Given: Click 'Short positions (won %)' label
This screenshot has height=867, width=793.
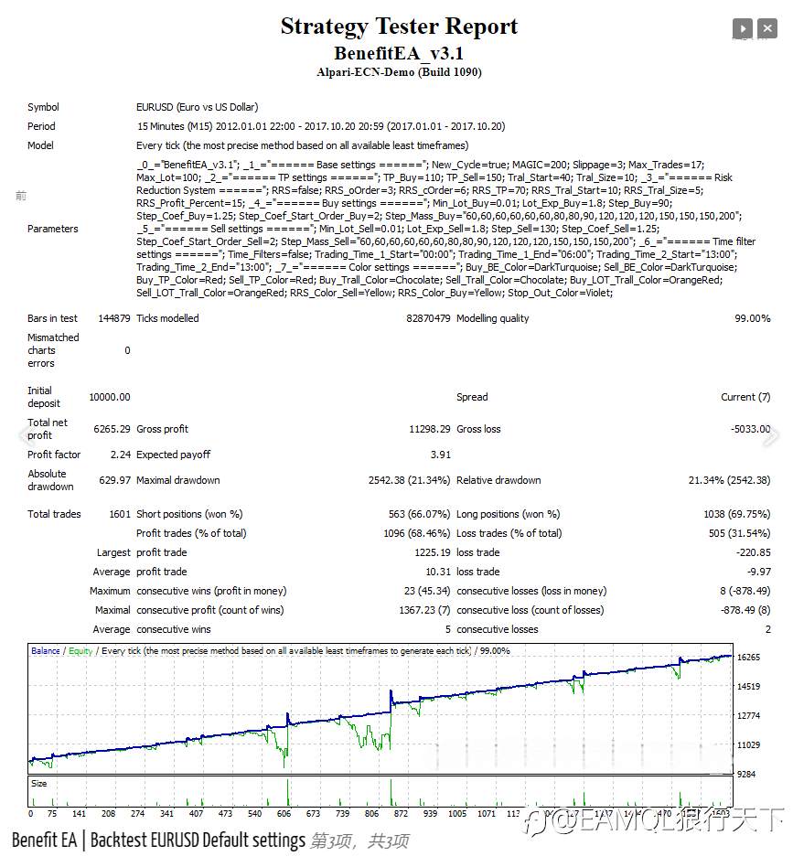Looking at the screenshot, I should click(189, 514).
